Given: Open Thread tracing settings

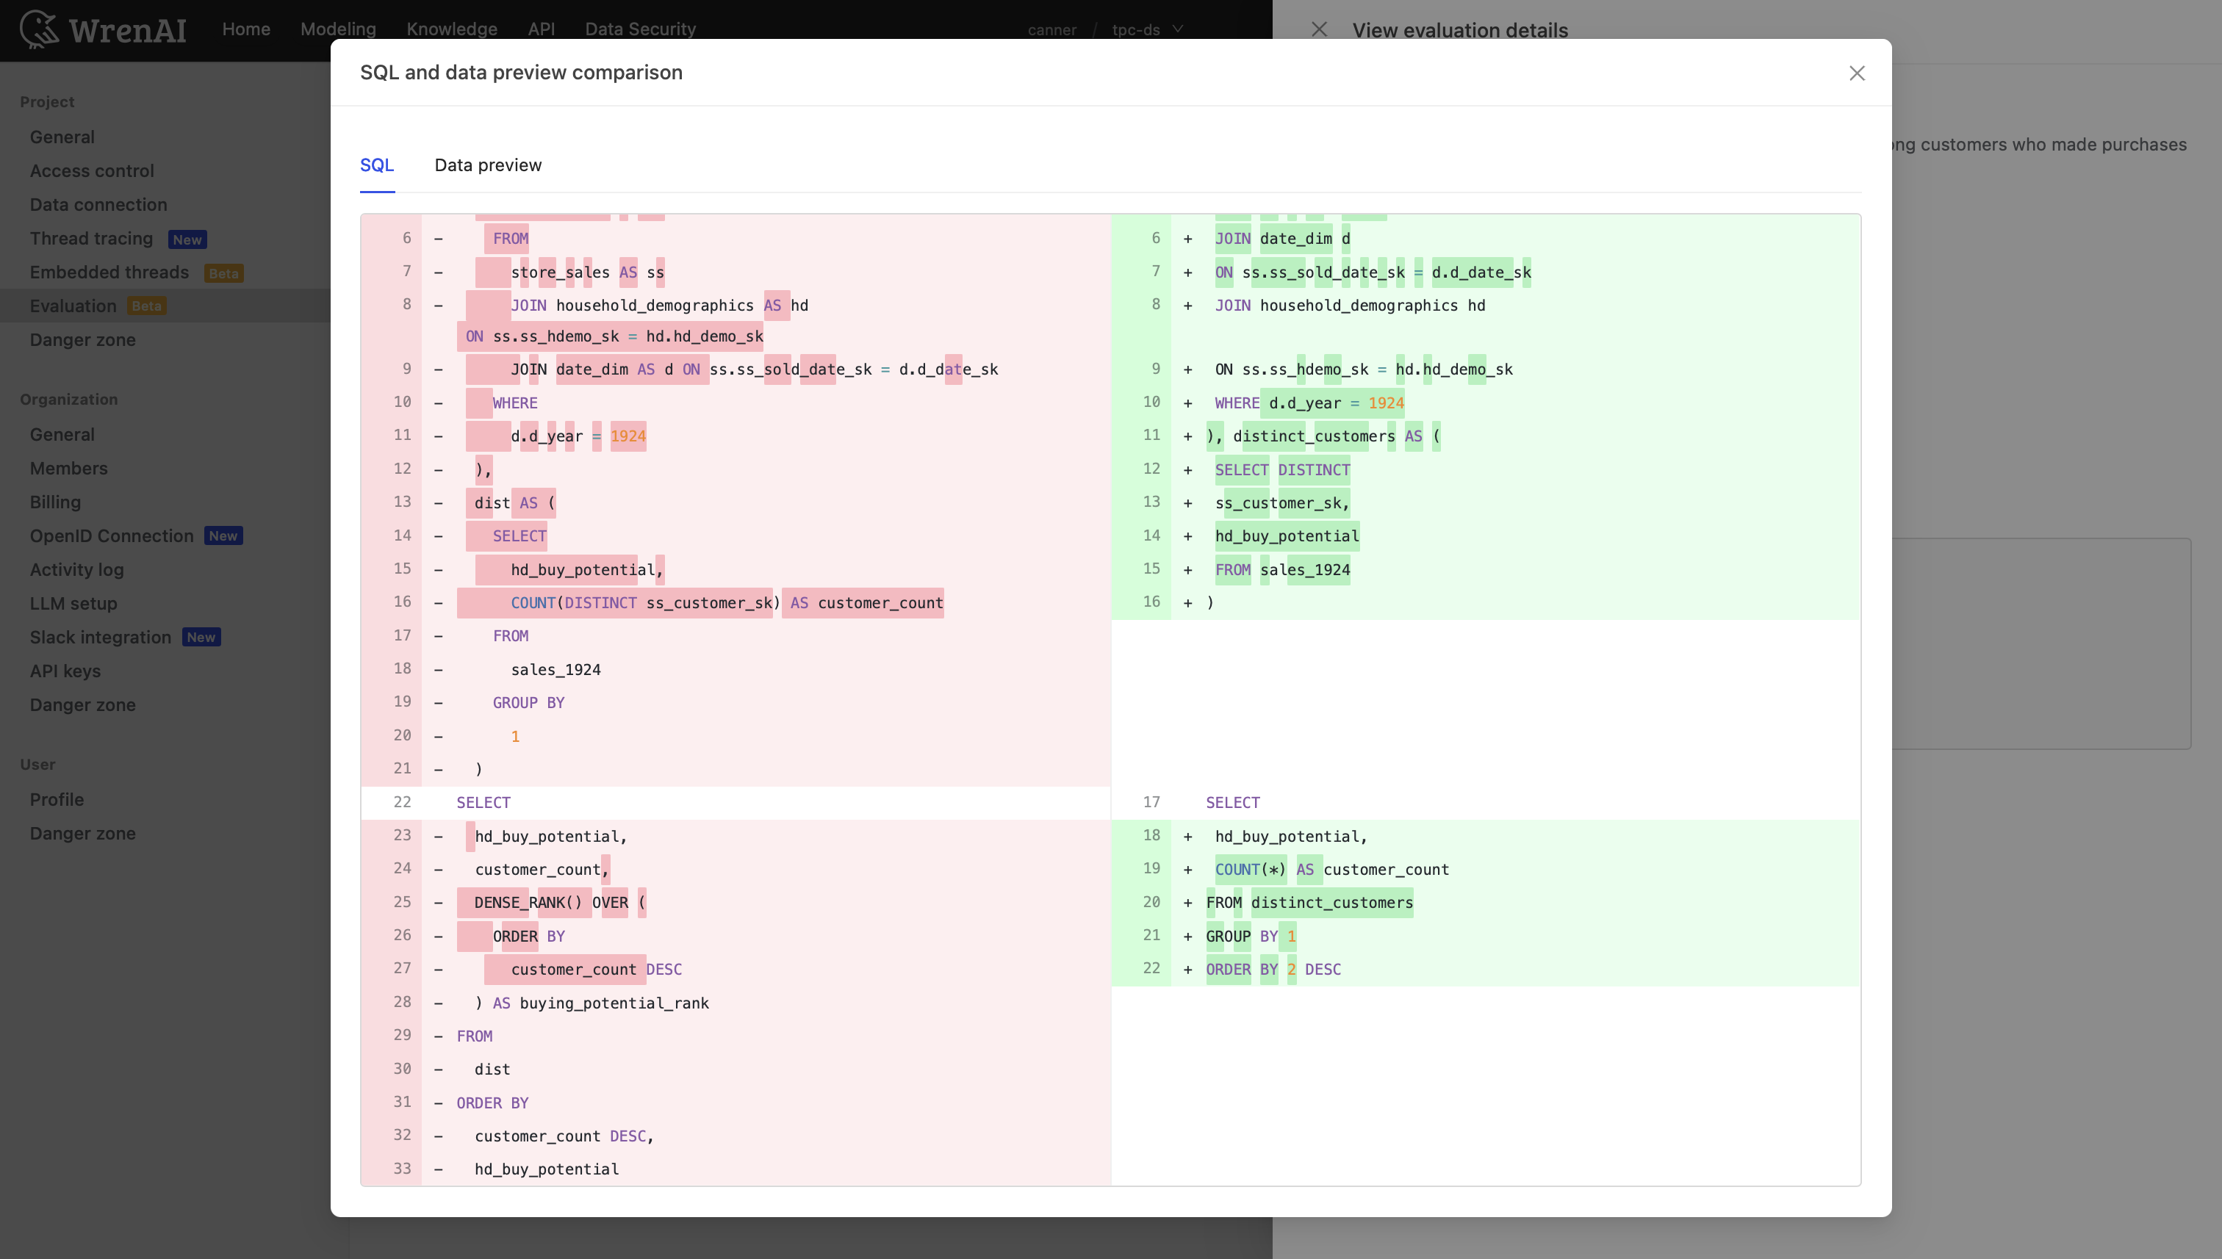Looking at the screenshot, I should click(x=92, y=238).
